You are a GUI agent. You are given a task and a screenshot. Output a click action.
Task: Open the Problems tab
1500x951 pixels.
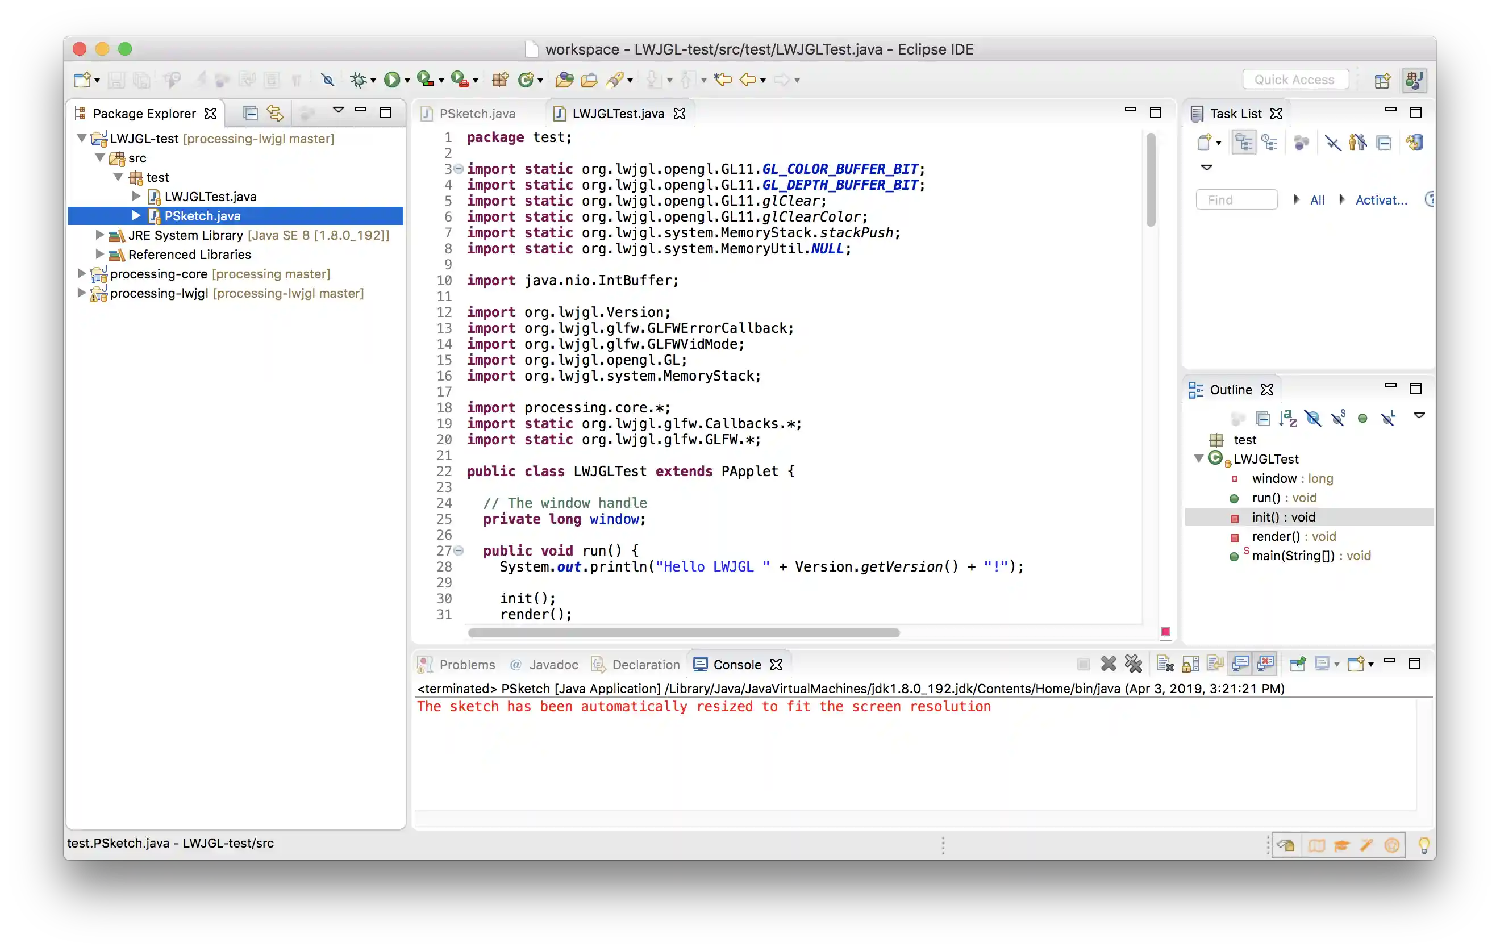[x=466, y=665]
